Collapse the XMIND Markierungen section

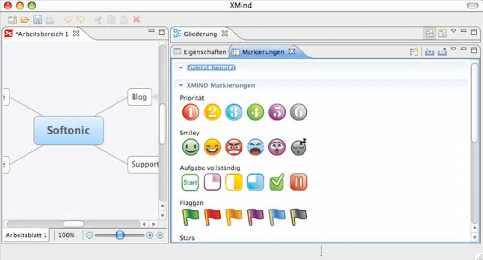181,85
